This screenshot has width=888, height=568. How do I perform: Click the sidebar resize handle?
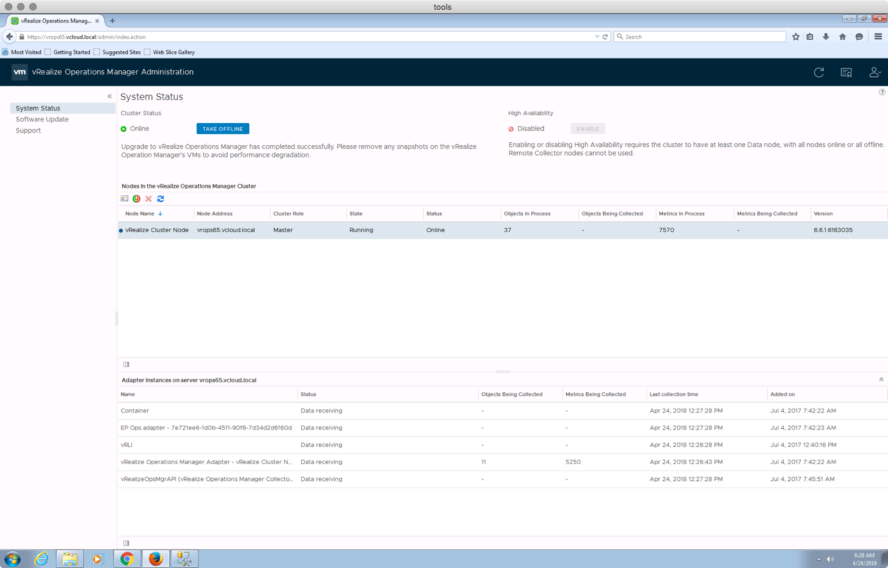117,318
